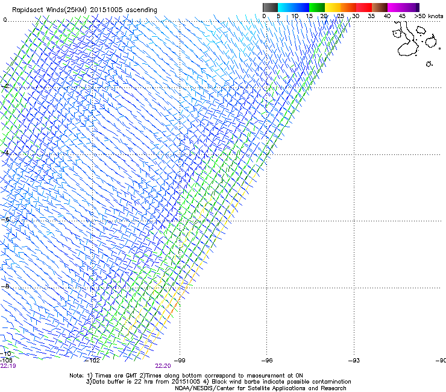This screenshot has height=392, width=446.
Task: Click the green 15-20 knots legend swatch
Action: click(x=317, y=7)
